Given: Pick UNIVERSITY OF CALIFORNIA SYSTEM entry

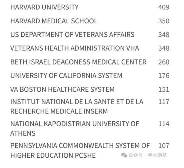Looking at the screenshot, I should [x=66, y=75].
